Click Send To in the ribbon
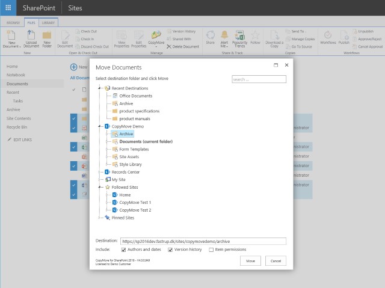This screenshot has width=385, height=288. (295, 31)
